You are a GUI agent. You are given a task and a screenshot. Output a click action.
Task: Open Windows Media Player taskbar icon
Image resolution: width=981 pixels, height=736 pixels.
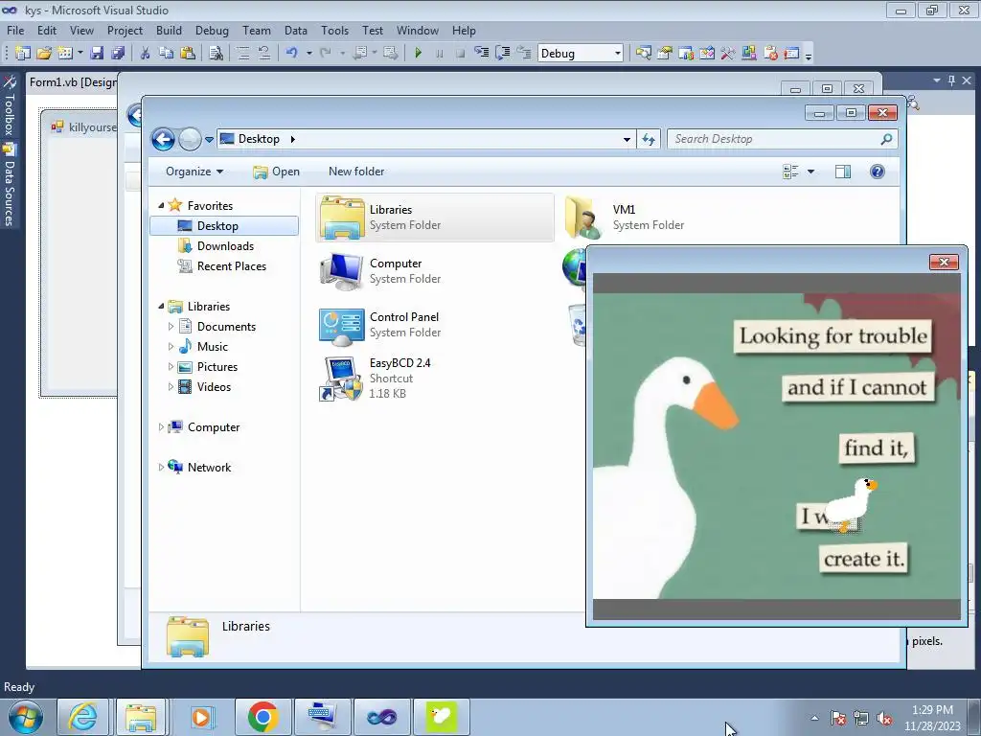tap(201, 717)
